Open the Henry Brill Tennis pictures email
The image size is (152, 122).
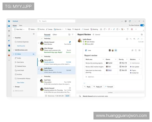click(x=56, y=61)
